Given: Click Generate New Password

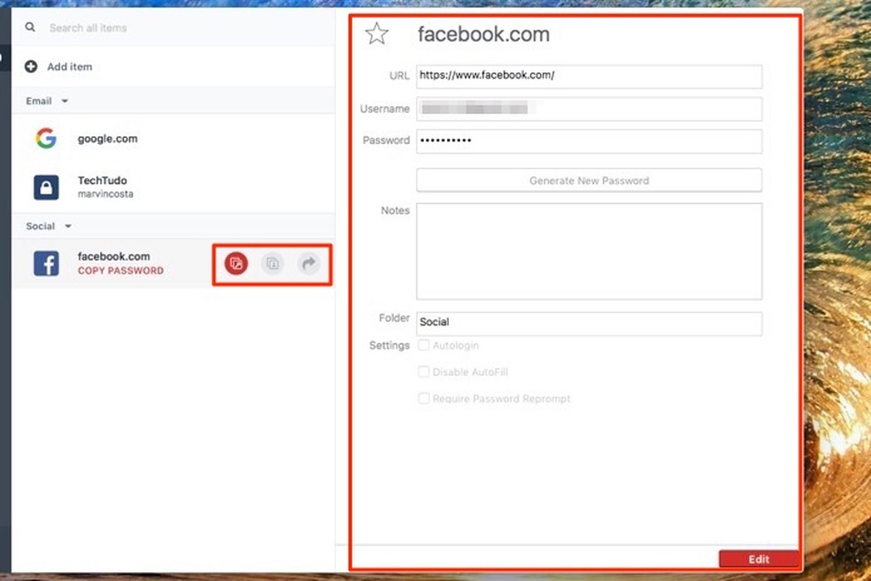Looking at the screenshot, I should point(589,180).
